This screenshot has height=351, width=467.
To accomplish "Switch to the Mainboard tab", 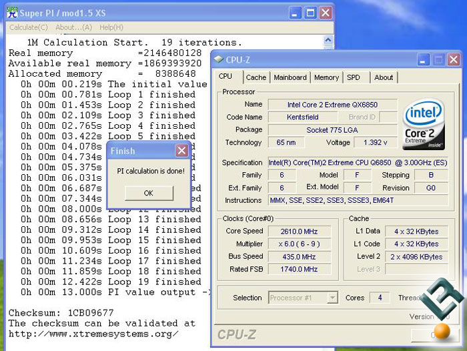I will [x=290, y=77].
